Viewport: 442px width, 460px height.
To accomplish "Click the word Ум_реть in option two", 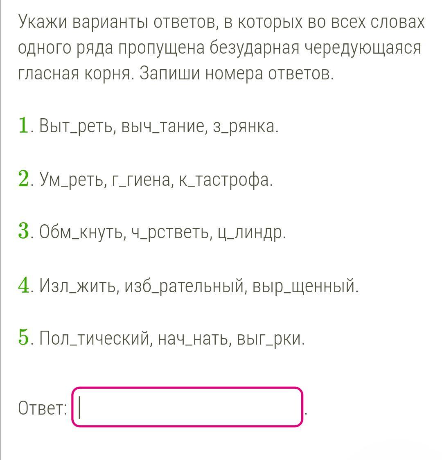I will point(73,180).
